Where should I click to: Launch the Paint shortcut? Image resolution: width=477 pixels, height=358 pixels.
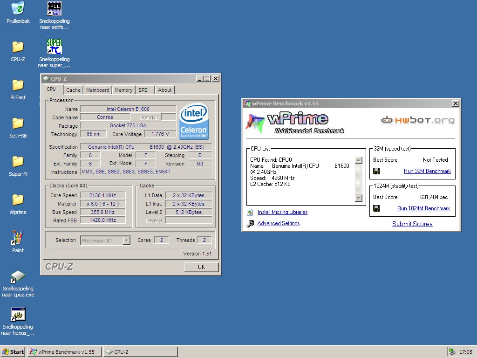[18, 237]
